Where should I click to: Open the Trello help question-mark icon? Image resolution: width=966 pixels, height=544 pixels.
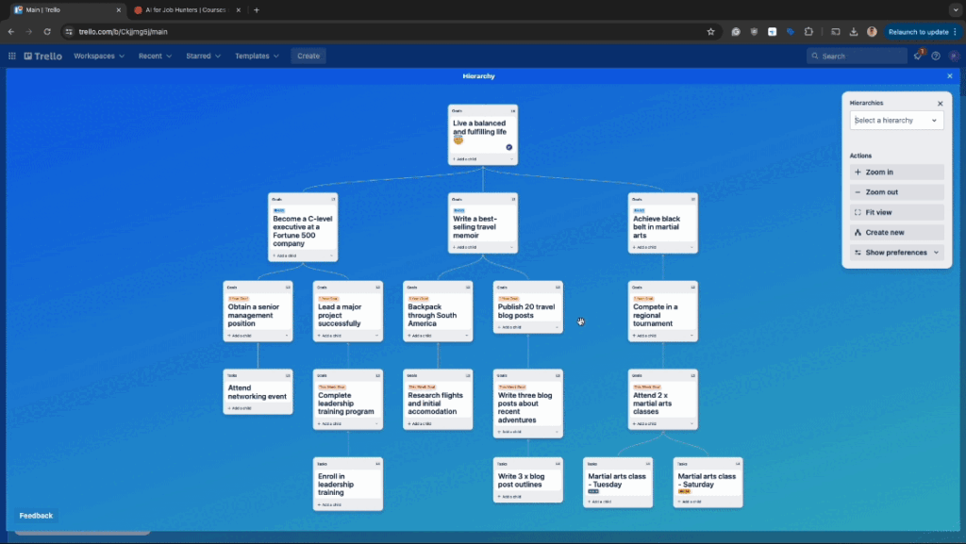click(936, 56)
